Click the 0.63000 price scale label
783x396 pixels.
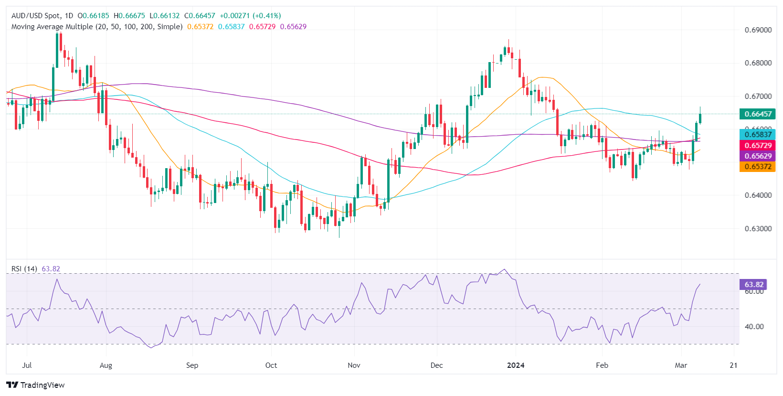point(758,229)
